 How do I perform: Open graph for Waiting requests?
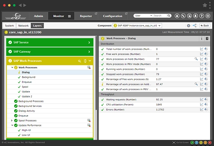click(x=202, y=99)
